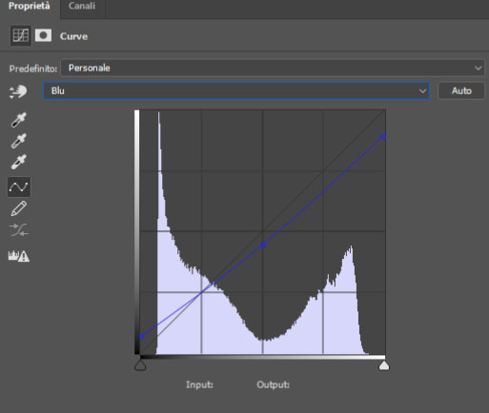The height and width of the screenshot is (413, 489).
Task: Select the middle curve control point
Action: point(263,246)
